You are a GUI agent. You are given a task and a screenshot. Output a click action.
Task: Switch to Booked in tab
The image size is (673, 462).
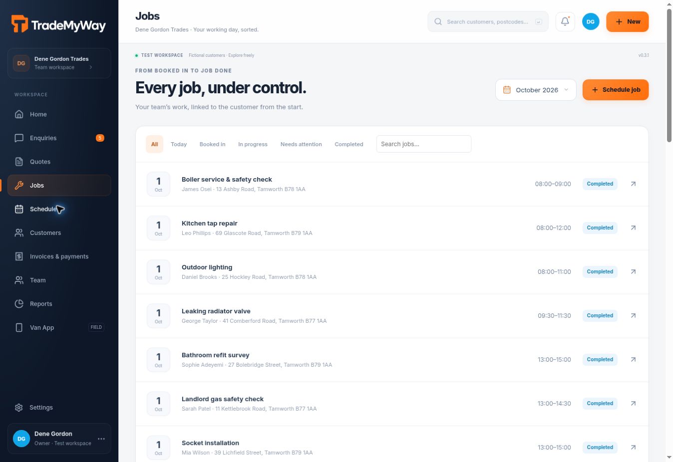(x=212, y=144)
